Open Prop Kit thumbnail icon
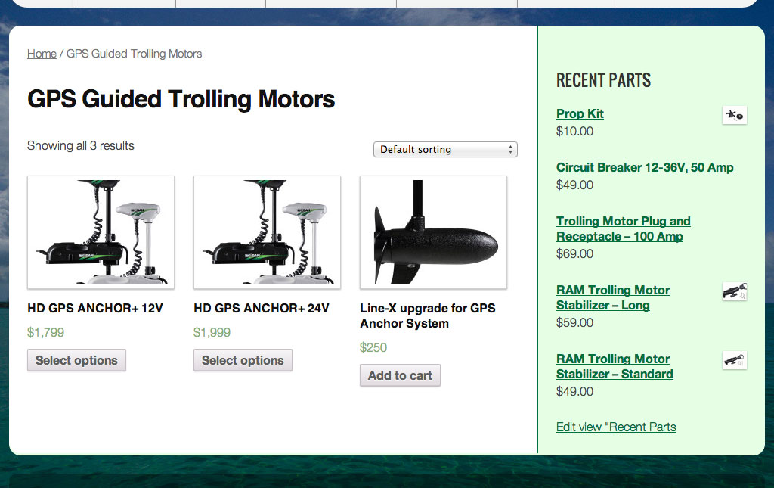The width and height of the screenshot is (774, 488). click(735, 115)
